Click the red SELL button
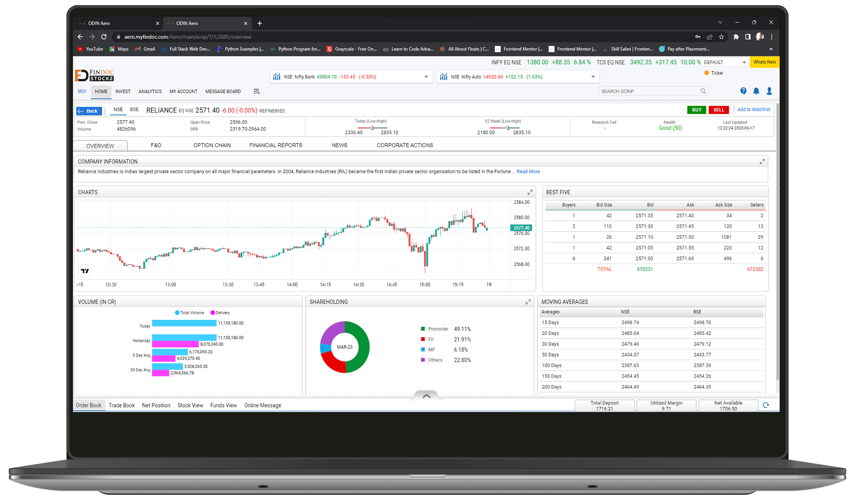Viewport: 855px width, 500px height. 719,110
